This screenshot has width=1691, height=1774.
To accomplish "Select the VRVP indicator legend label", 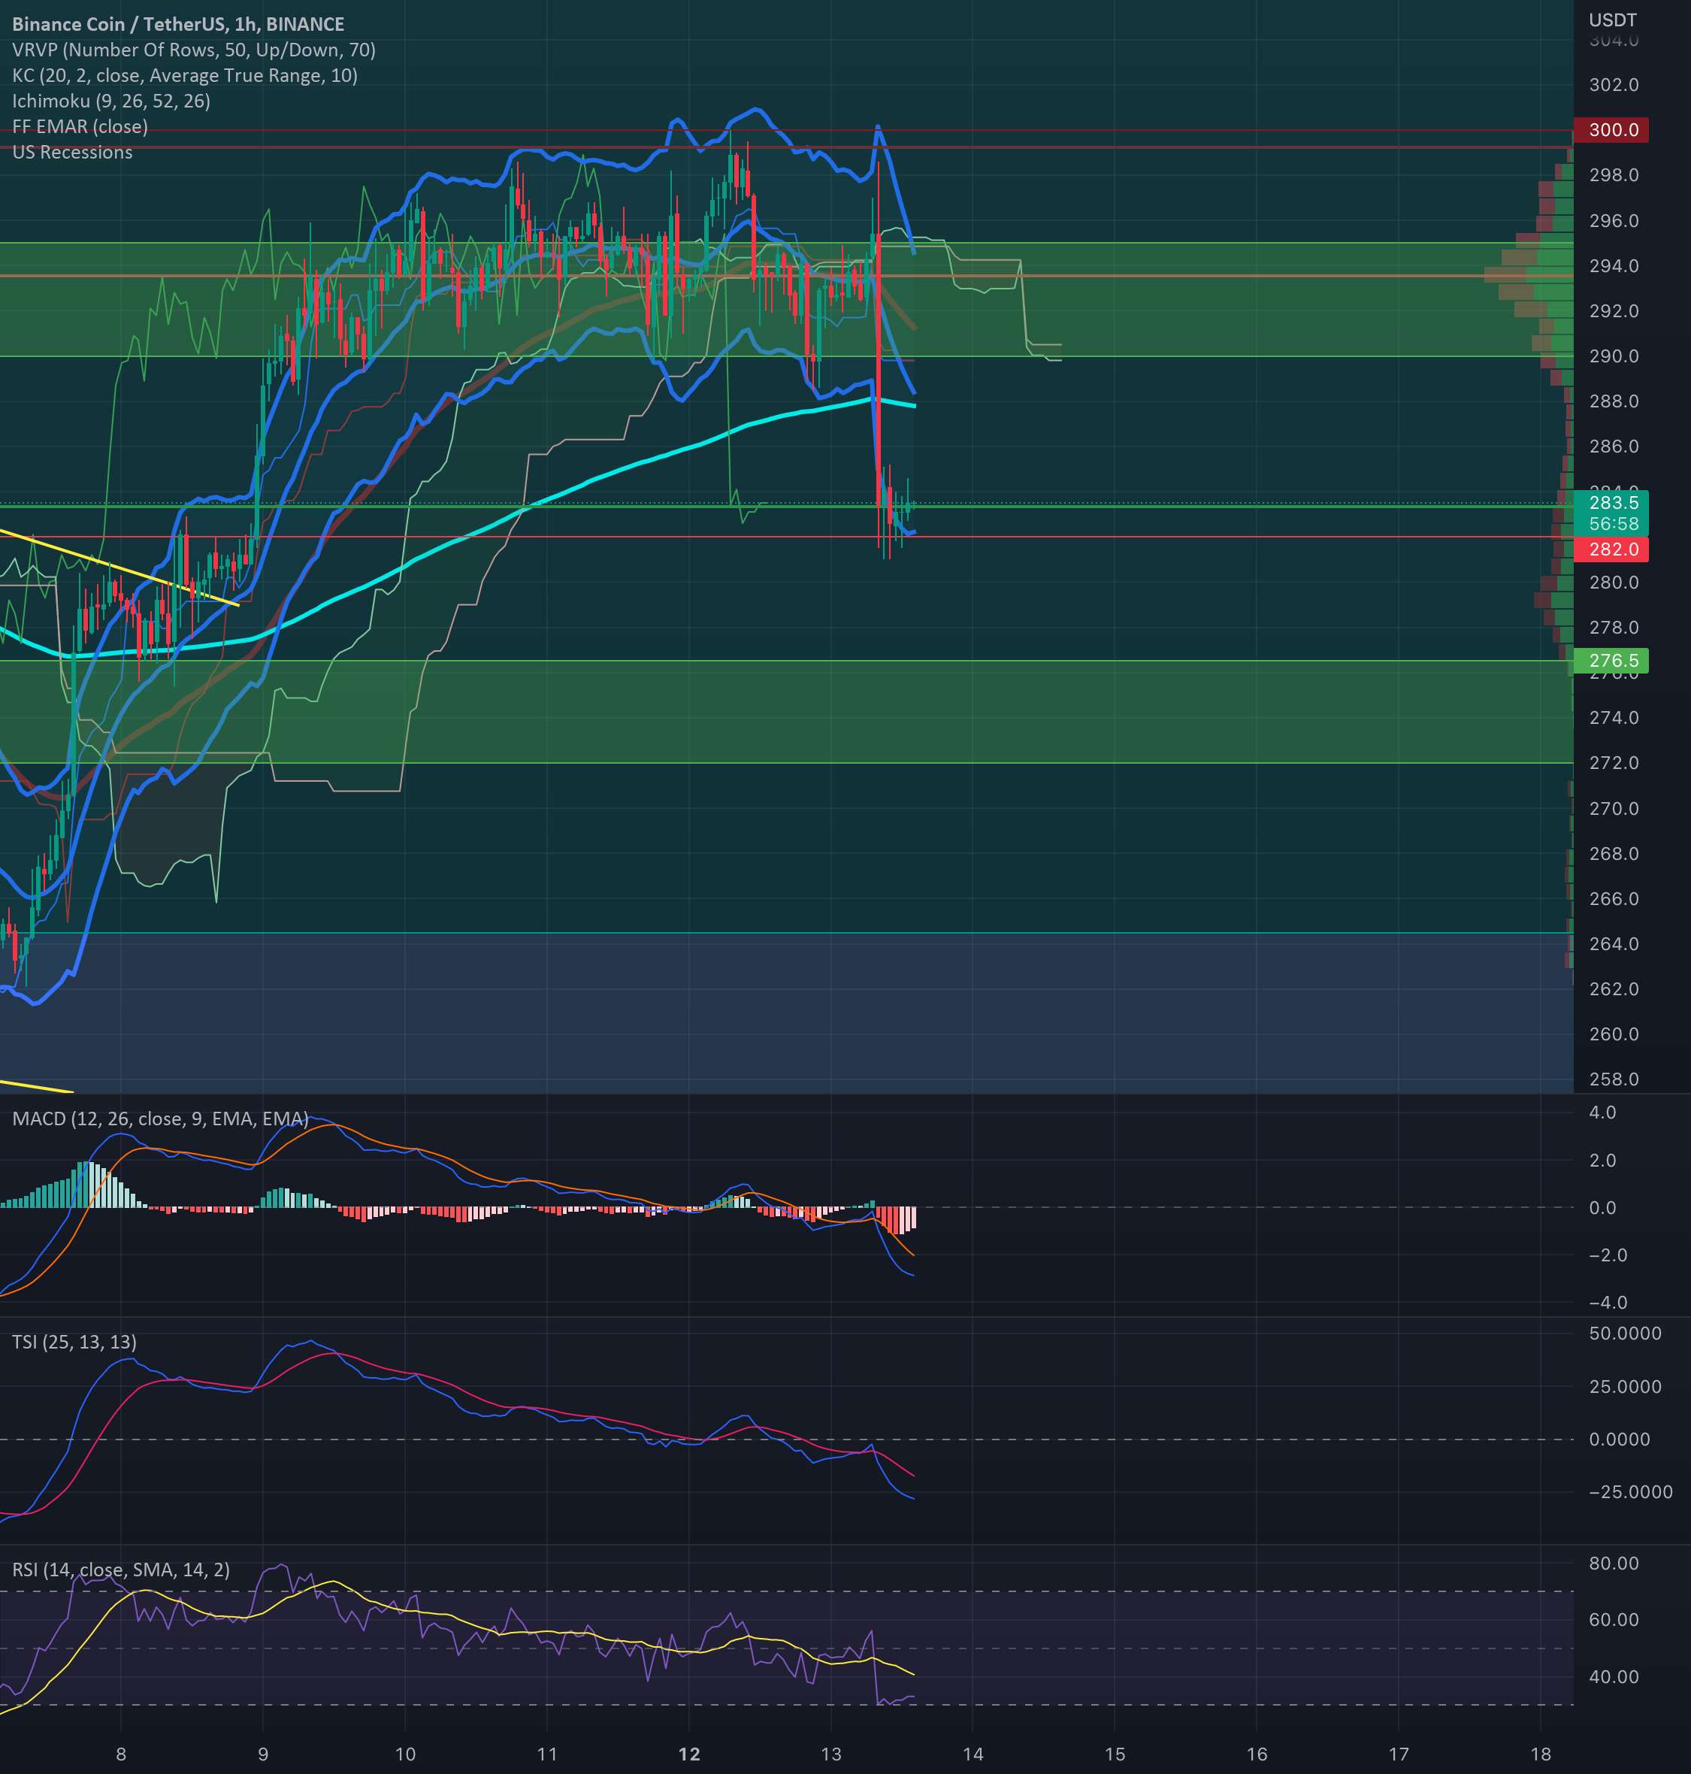I will click(x=194, y=50).
